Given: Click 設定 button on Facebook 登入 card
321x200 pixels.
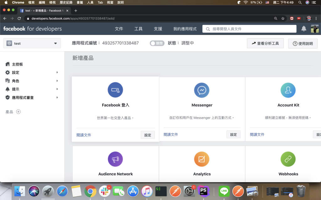Looking at the screenshot, I should 148,135.
